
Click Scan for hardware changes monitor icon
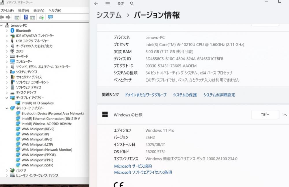point(50,17)
